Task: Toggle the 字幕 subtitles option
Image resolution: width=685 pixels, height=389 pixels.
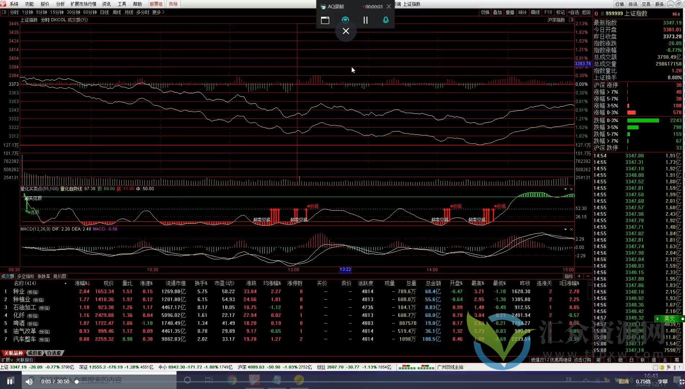Action: (x=662, y=381)
